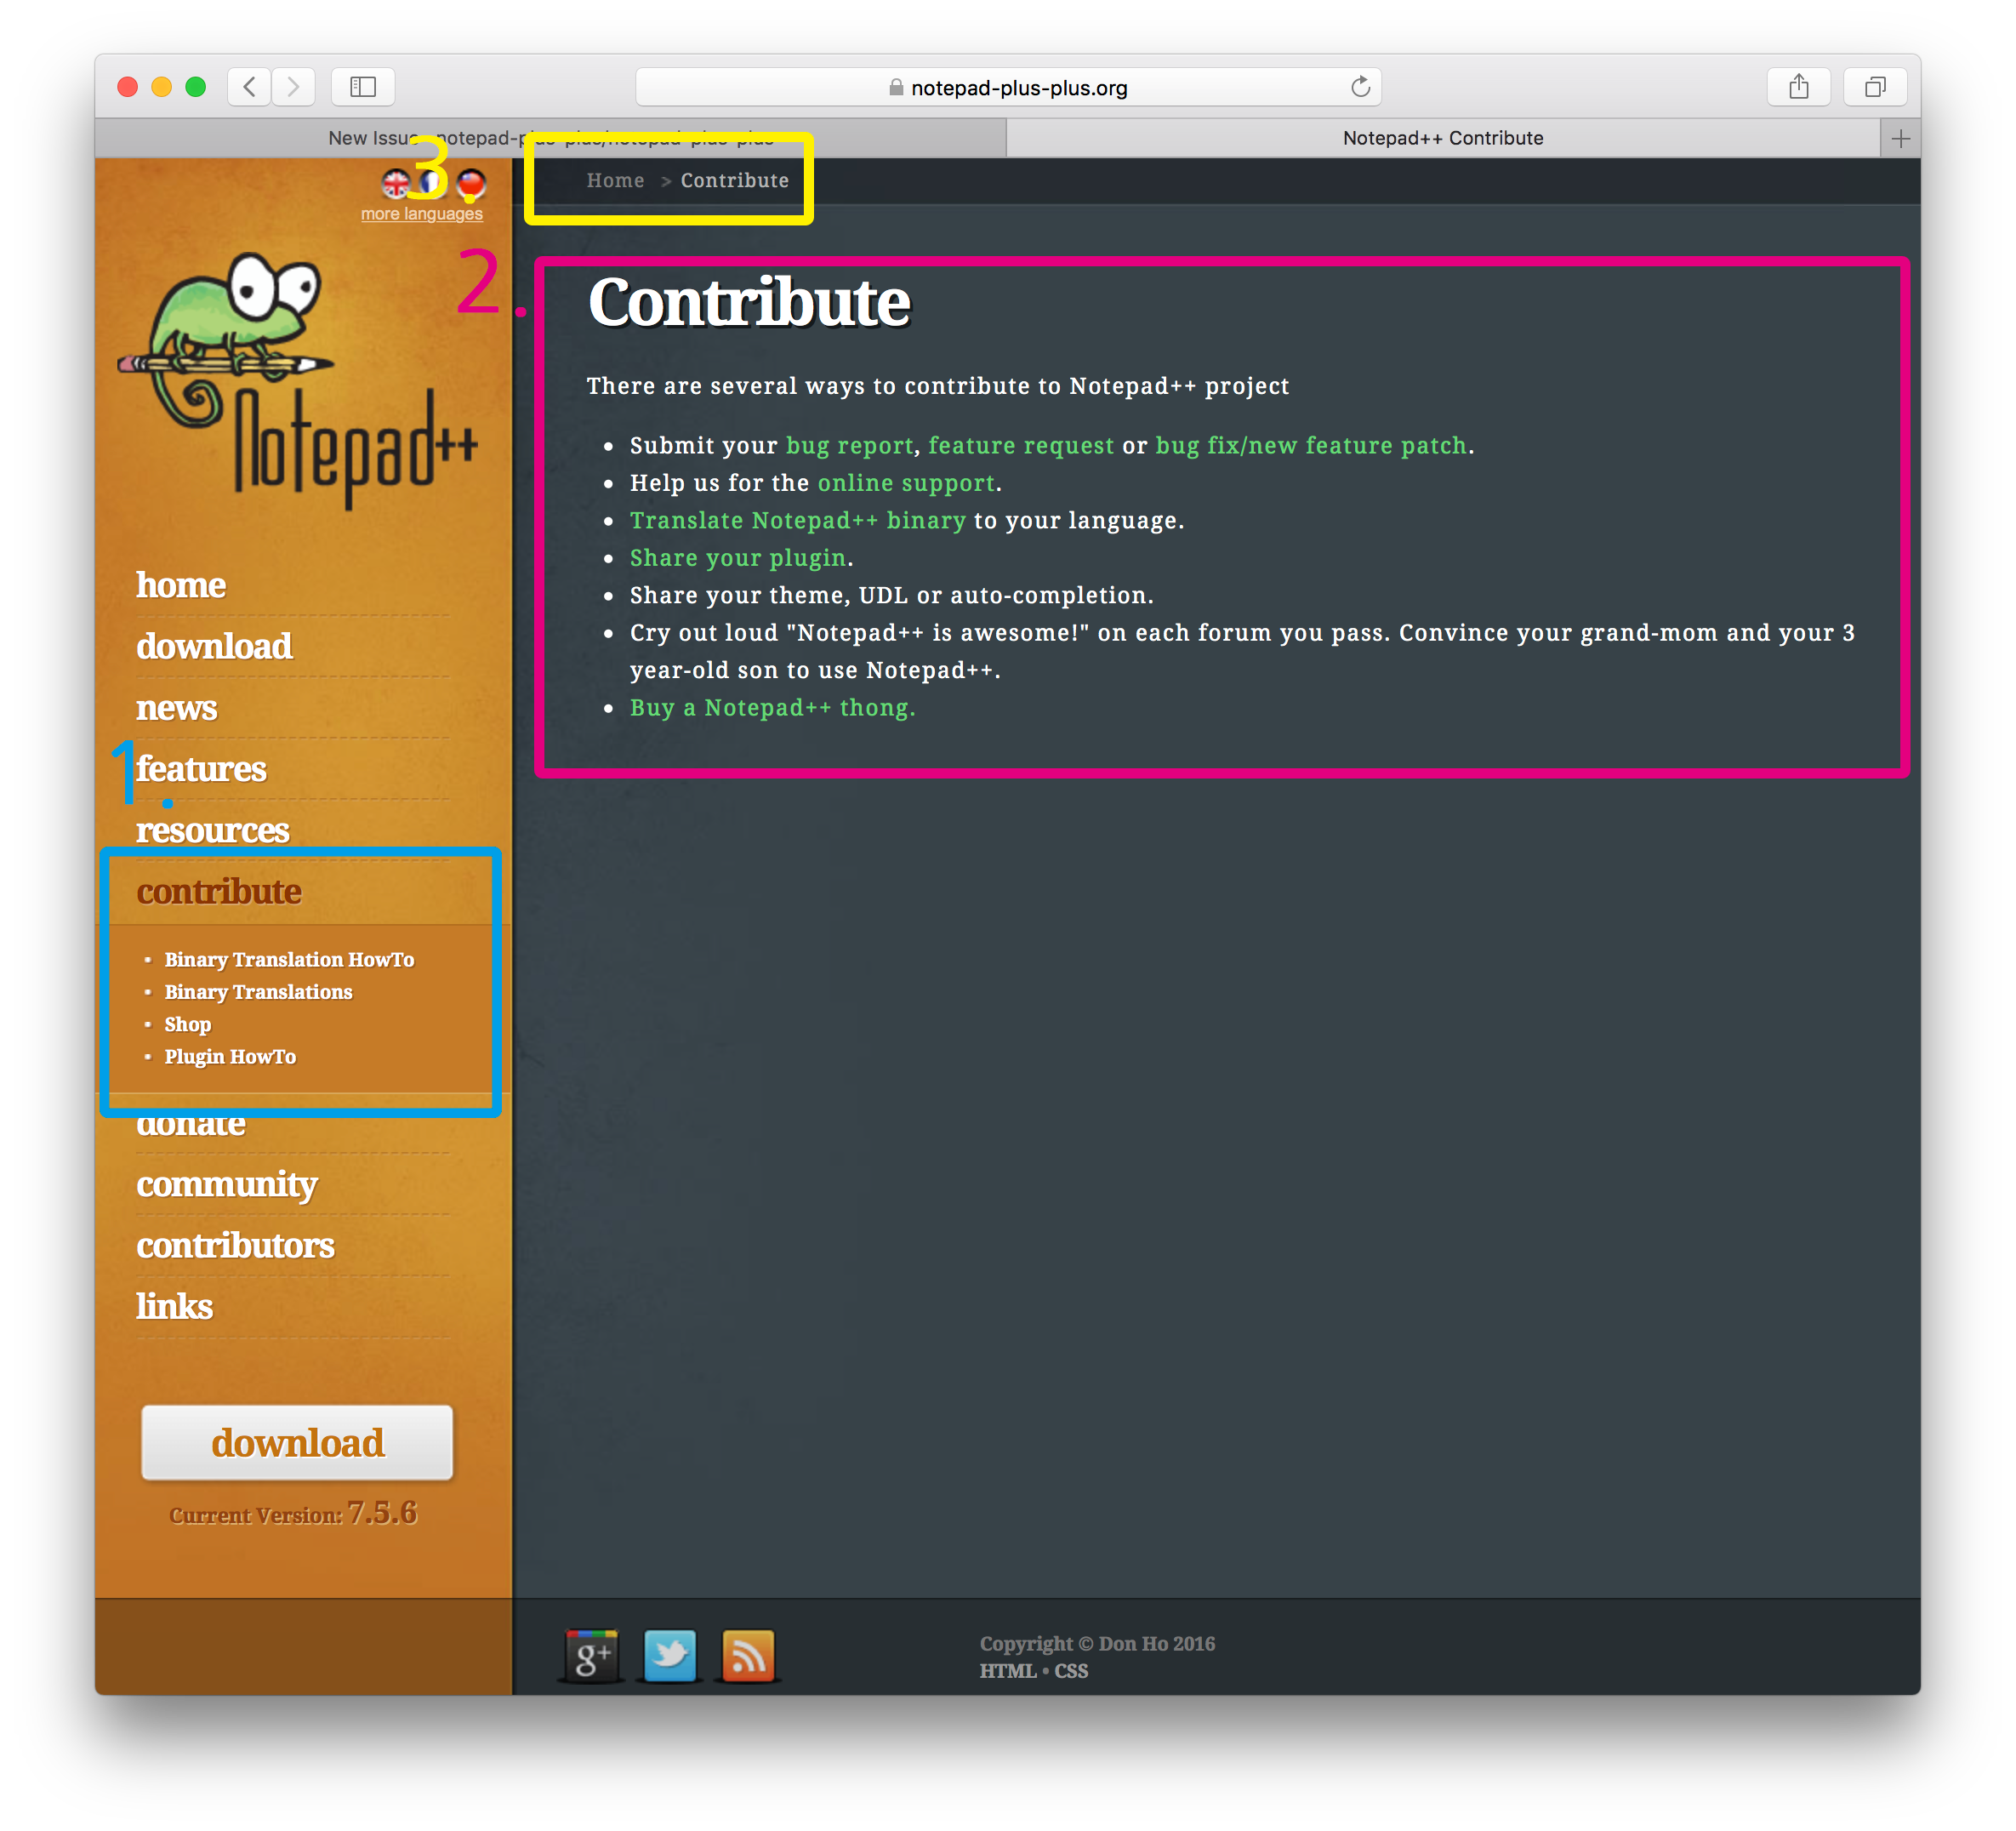Click the white download button
The width and height of the screenshot is (2016, 1831).
[x=297, y=1442]
